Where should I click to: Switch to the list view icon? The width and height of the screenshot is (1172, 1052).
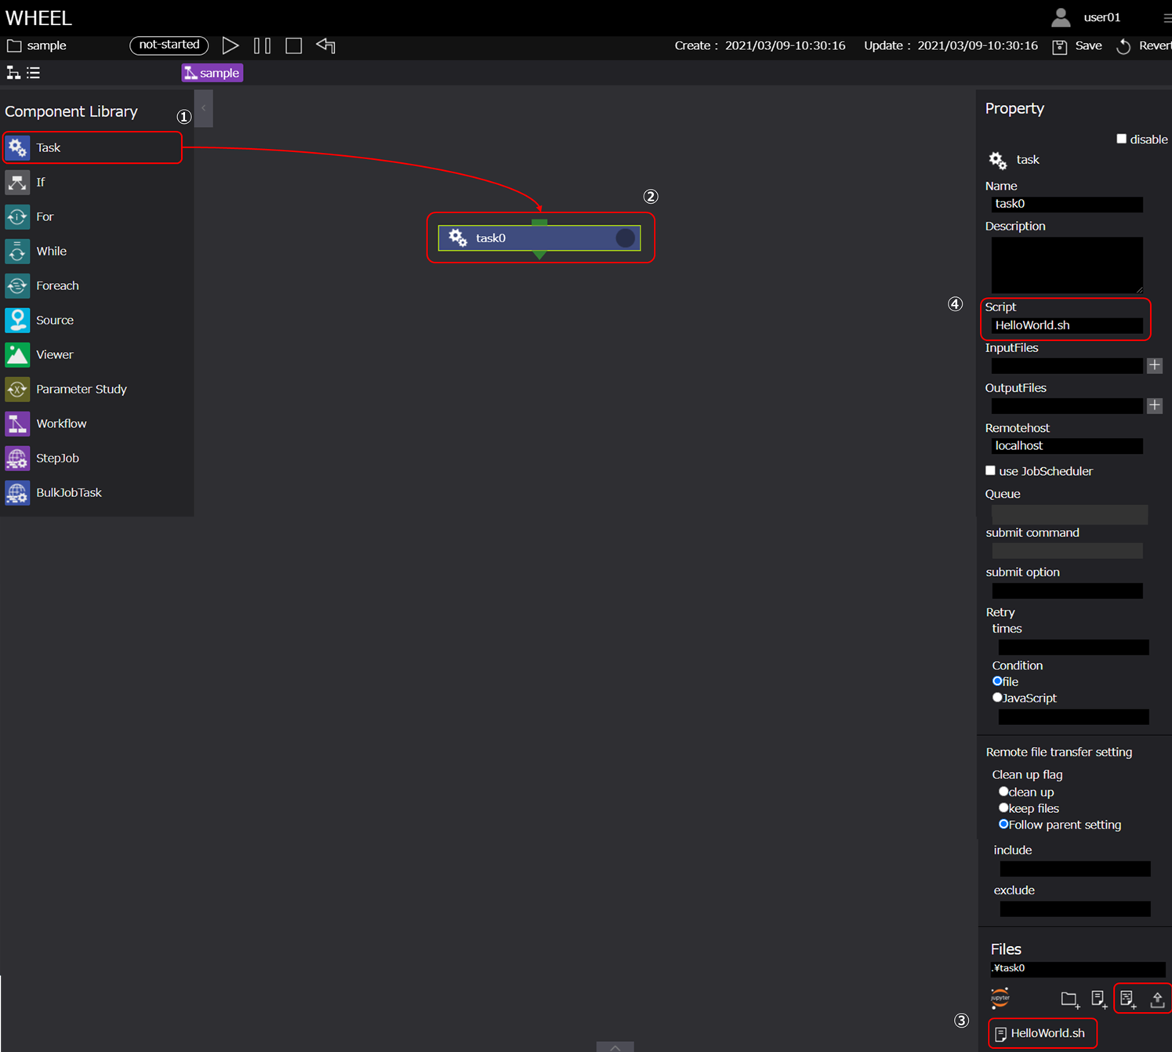pyautogui.click(x=34, y=73)
